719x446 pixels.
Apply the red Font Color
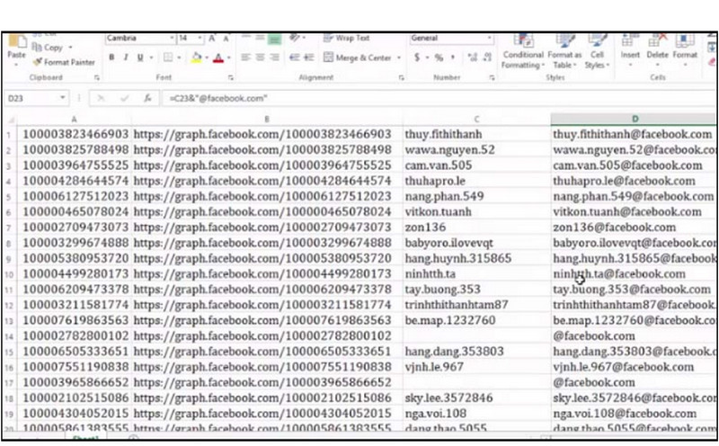click(x=218, y=58)
